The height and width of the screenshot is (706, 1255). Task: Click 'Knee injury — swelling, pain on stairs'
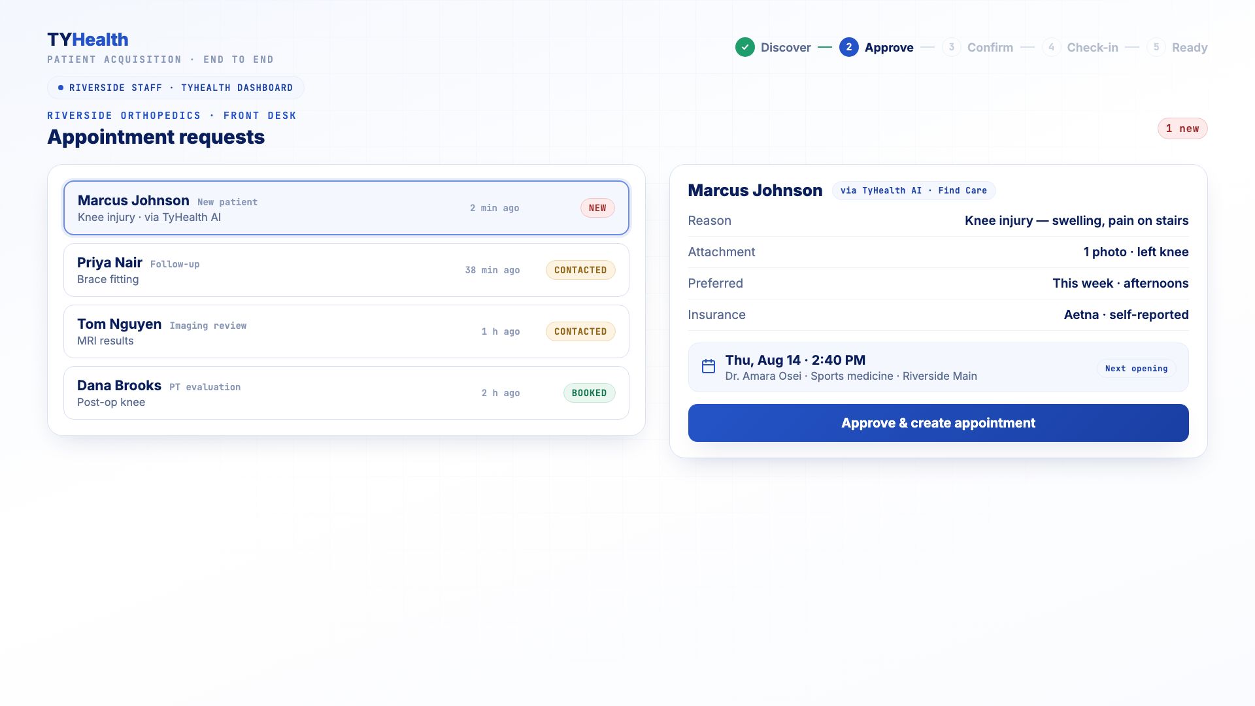pyautogui.click(x=1077, y=221)
